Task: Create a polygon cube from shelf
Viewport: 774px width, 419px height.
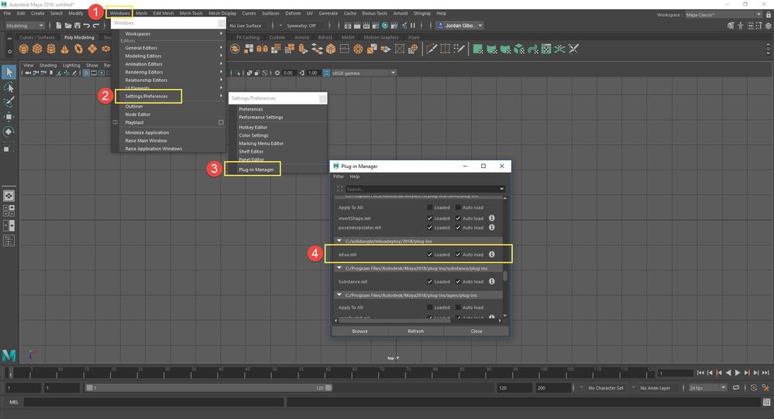Action: pyautogui.click(x=37, y=49)
